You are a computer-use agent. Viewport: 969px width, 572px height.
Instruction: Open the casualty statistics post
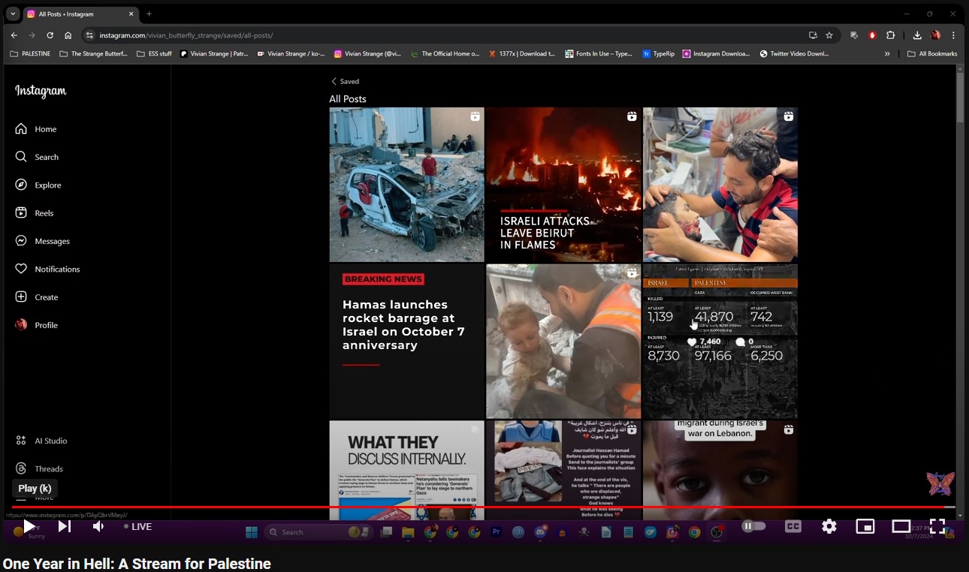click(x=720, y=342)
